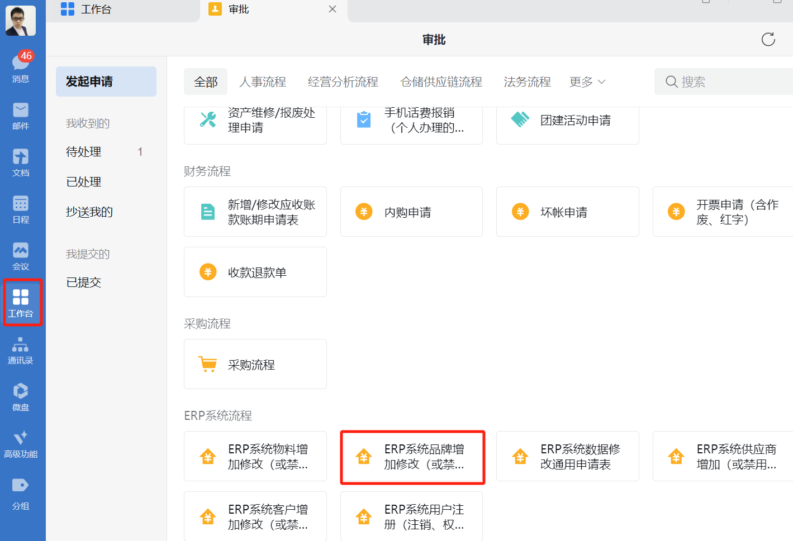Viewport: 793px width, 541px height.
Task: Switch to 人事流程 category tab
Action: [x=263, y=82]
